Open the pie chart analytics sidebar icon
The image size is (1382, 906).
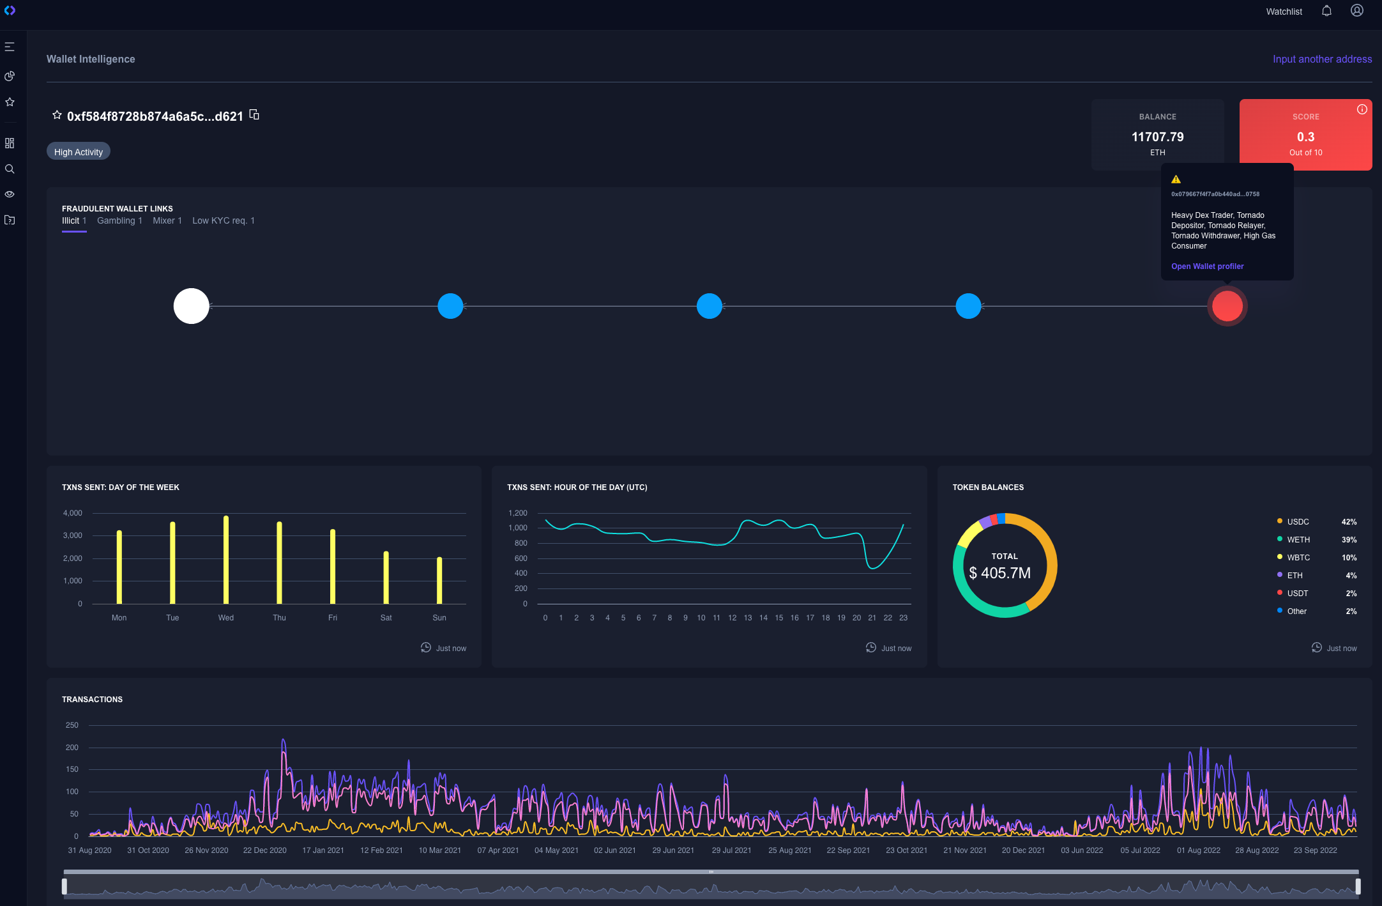10,76
